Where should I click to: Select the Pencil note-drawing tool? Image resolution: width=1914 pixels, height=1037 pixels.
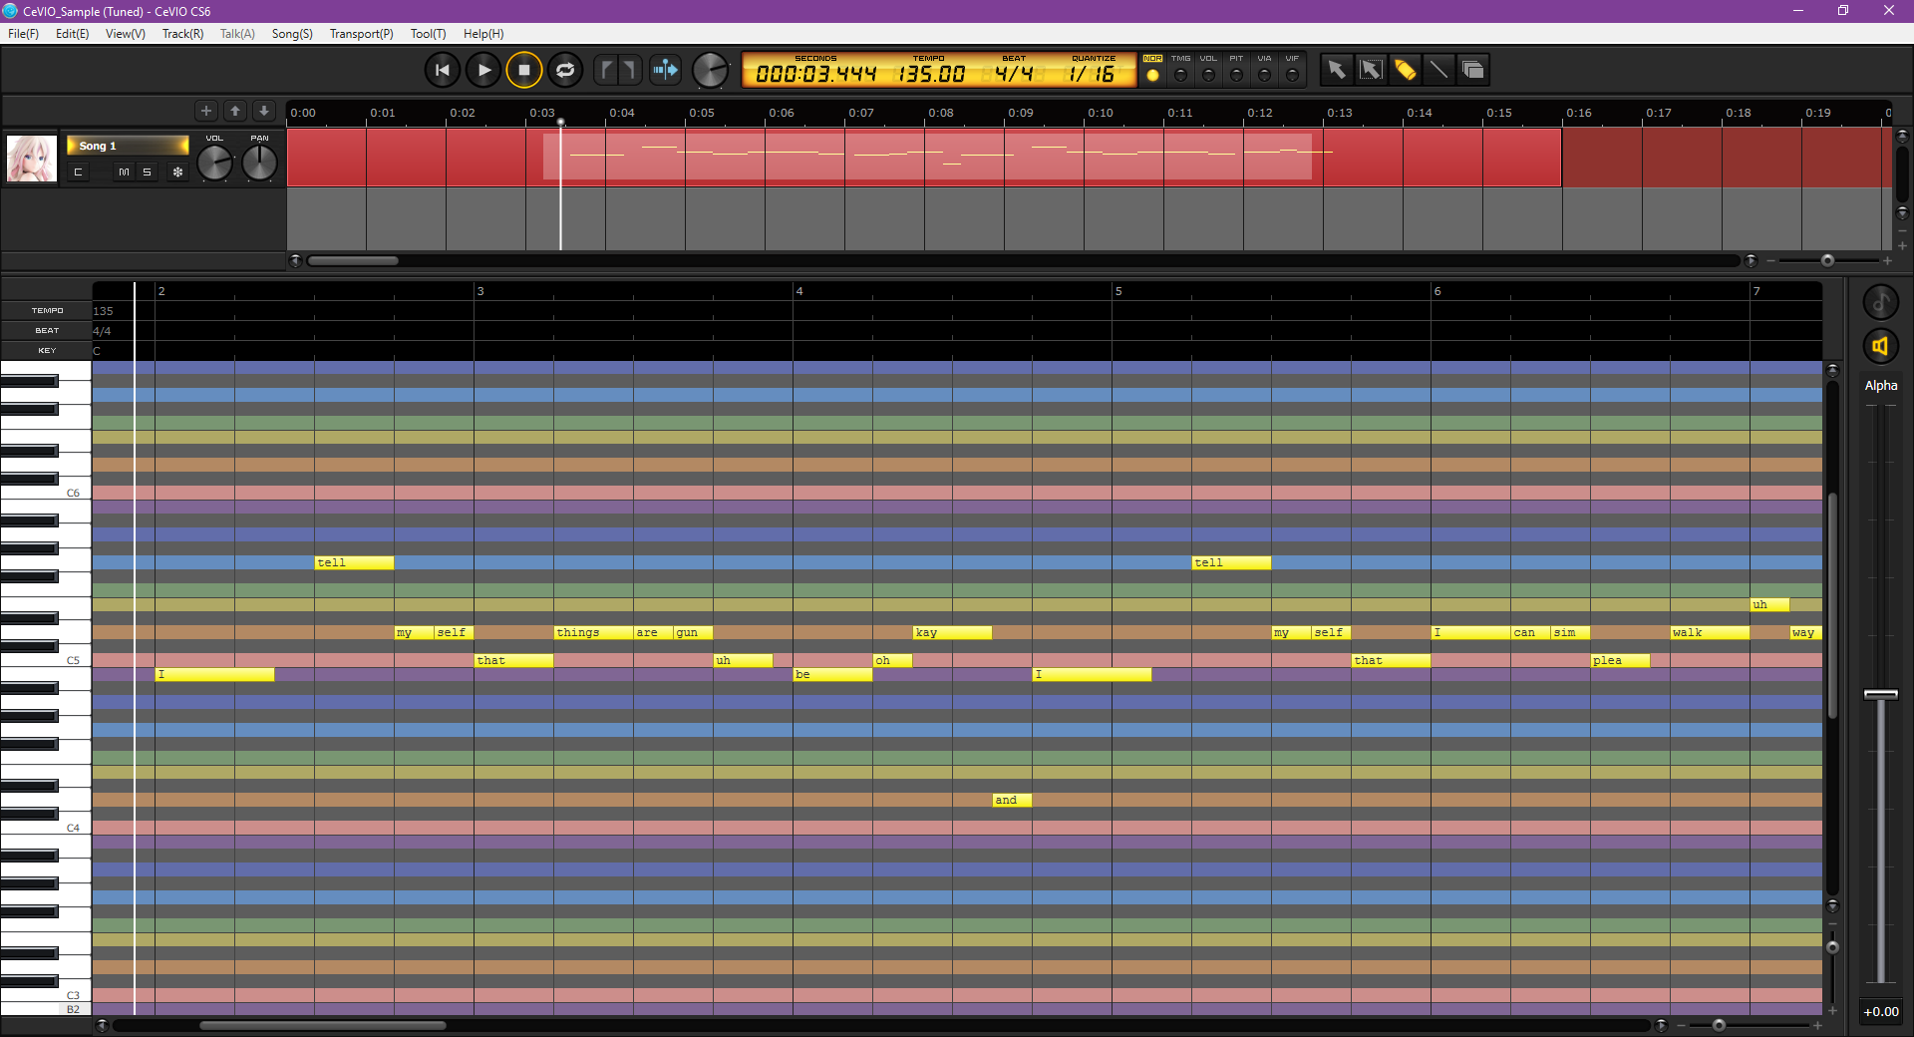(x=1406, y=70)
